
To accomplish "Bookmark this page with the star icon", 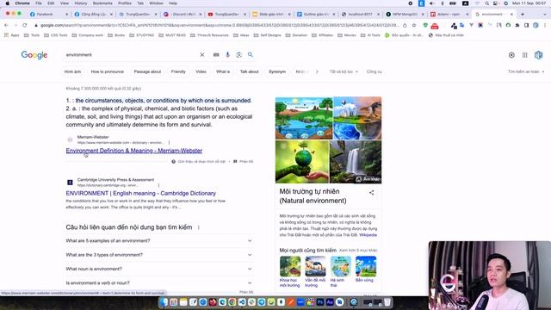I will tap(414, 25).
